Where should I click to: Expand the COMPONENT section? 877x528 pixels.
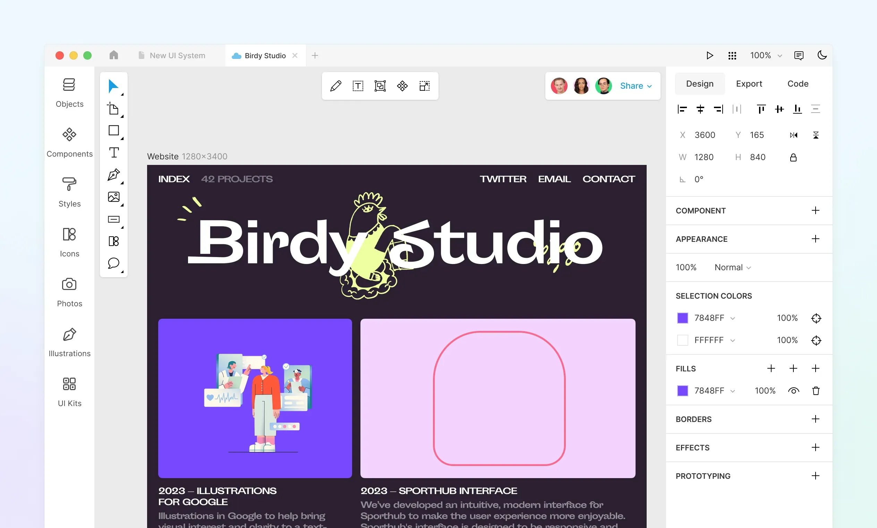[815, 211]
